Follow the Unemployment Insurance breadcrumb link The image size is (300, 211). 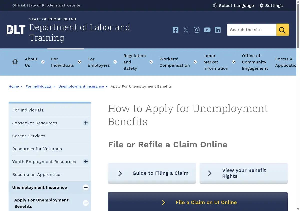pyautogui.click(x=81, y=86)
